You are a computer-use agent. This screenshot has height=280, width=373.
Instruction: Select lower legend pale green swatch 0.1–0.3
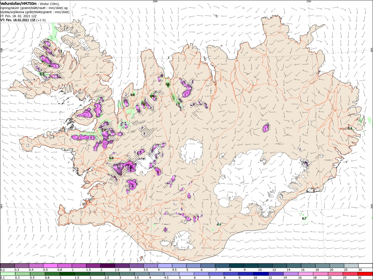pos(7,274)
